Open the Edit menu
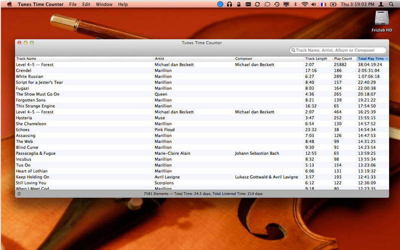Image resolution: width=400 pixels, height=250 pixels. point(86,4)
